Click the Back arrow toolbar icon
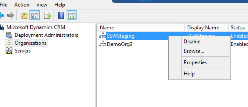 [x=2, y=15]
